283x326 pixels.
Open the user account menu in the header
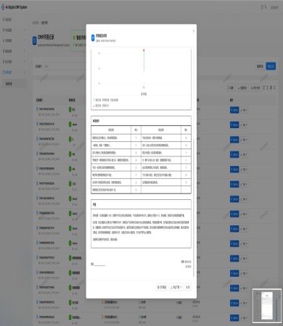click(x=274, y=7)
